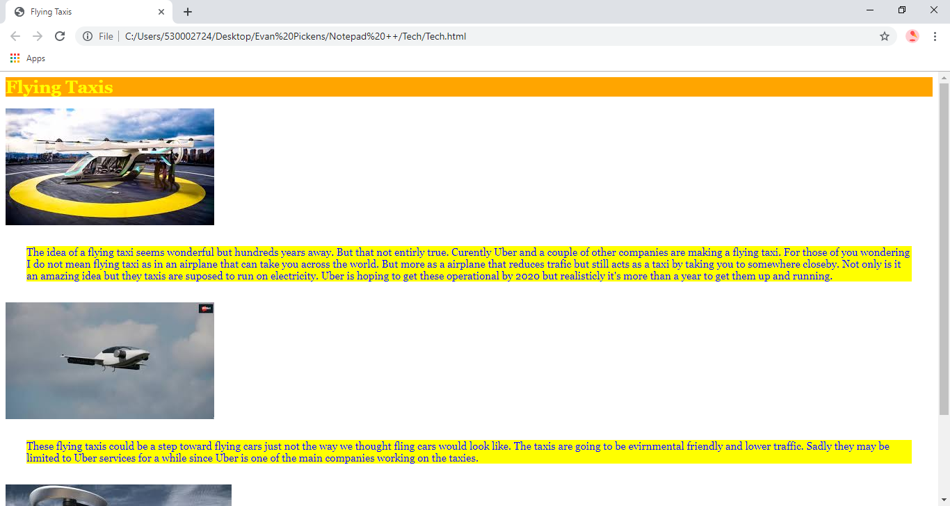Select the Flying Taxis browser tab
This screenshot has height=506, width=950.
89,12
